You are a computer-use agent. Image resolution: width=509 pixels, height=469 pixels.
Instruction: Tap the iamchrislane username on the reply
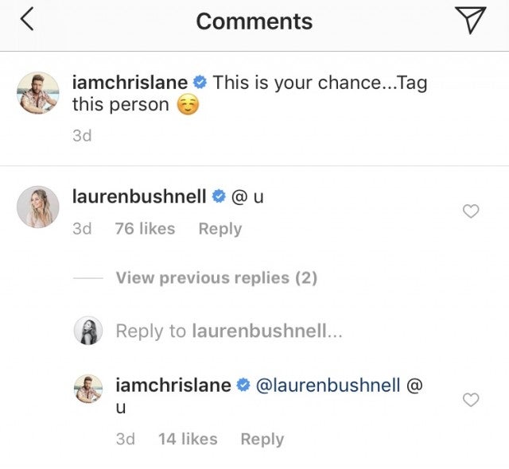173,386
